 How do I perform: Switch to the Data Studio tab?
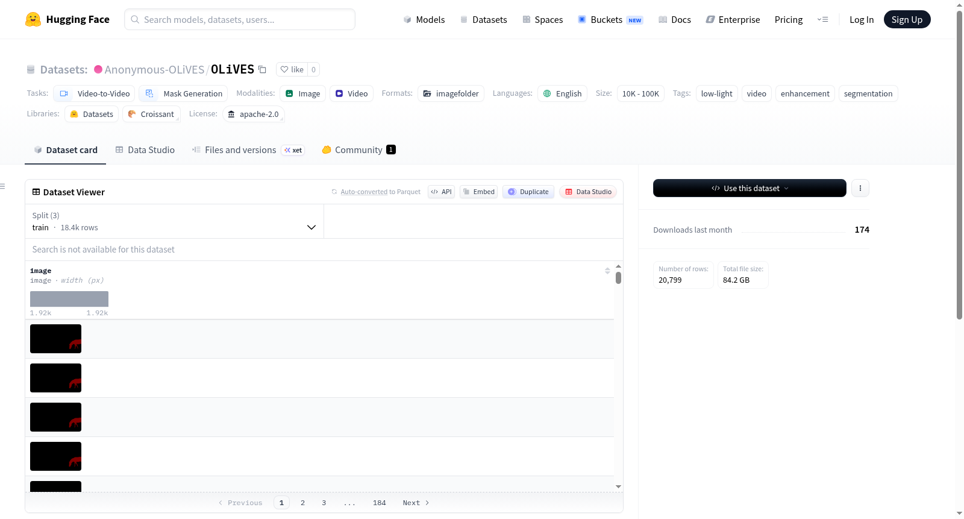145,150
